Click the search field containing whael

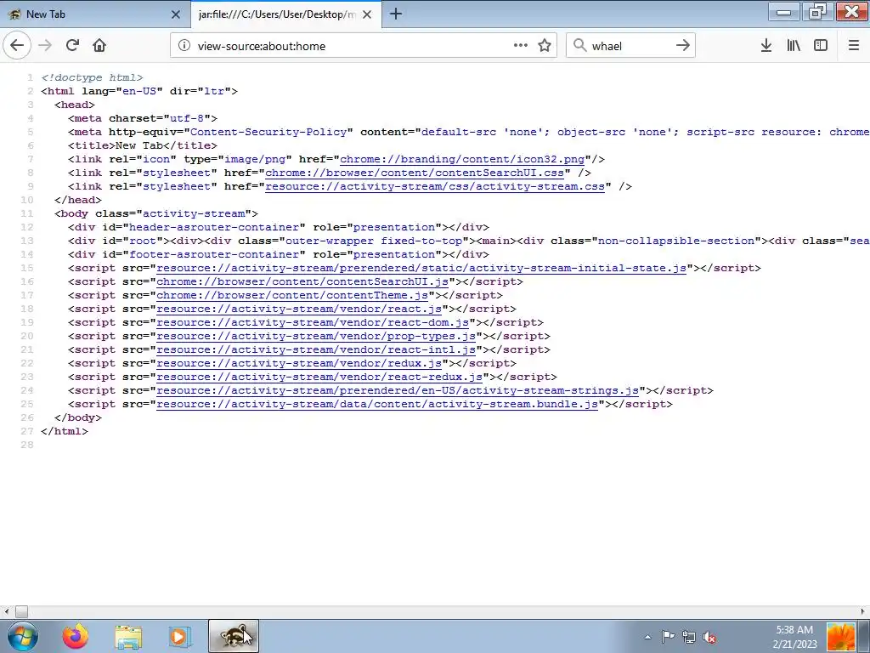pos(630,46)
